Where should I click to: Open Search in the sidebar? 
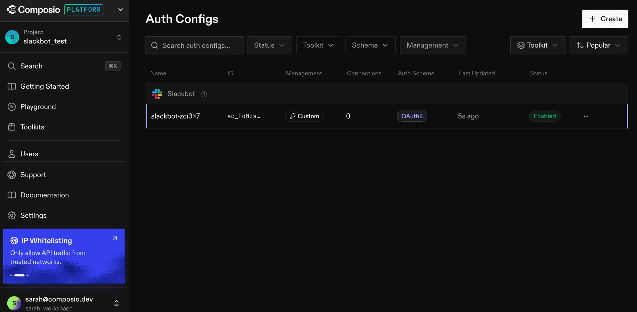[x=64, y=66]
